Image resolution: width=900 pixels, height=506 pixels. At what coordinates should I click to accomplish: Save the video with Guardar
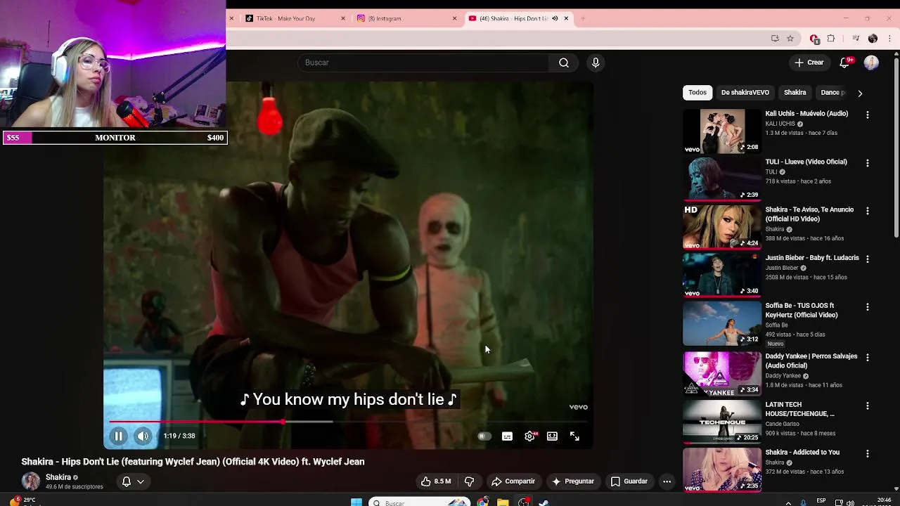629,481
